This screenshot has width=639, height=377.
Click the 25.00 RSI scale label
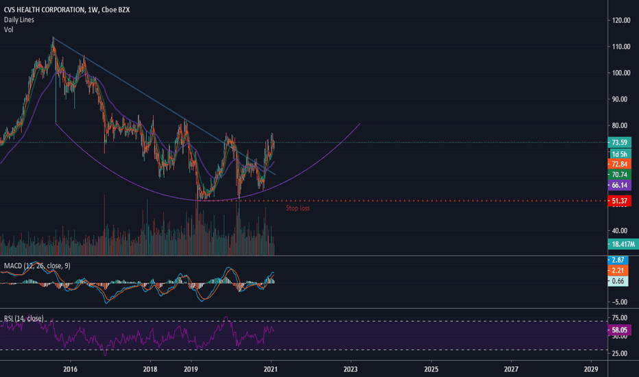point(620,354)
